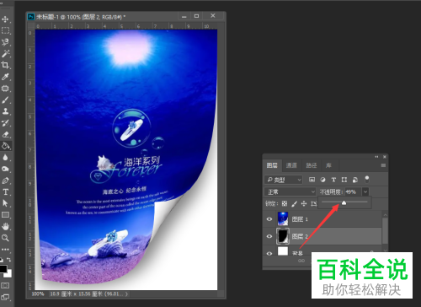Lock artboard nesting

(314, 203)
